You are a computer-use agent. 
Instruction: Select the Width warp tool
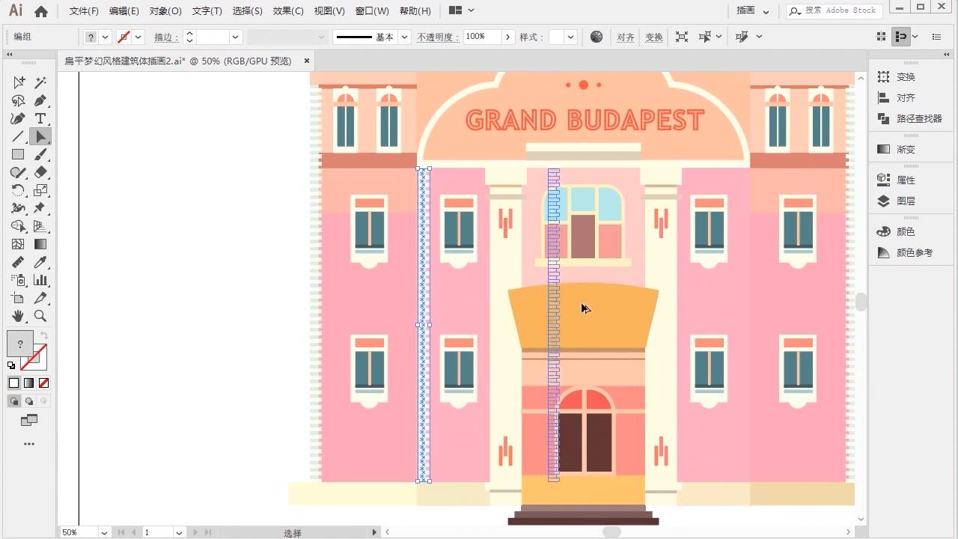point(19,208)
